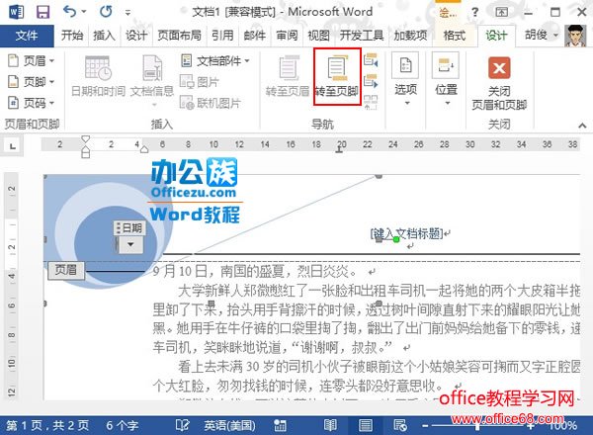Collapse the ribbon with the chevron
This screenshot has height=435, width=593.
click(x=582, y=126)
